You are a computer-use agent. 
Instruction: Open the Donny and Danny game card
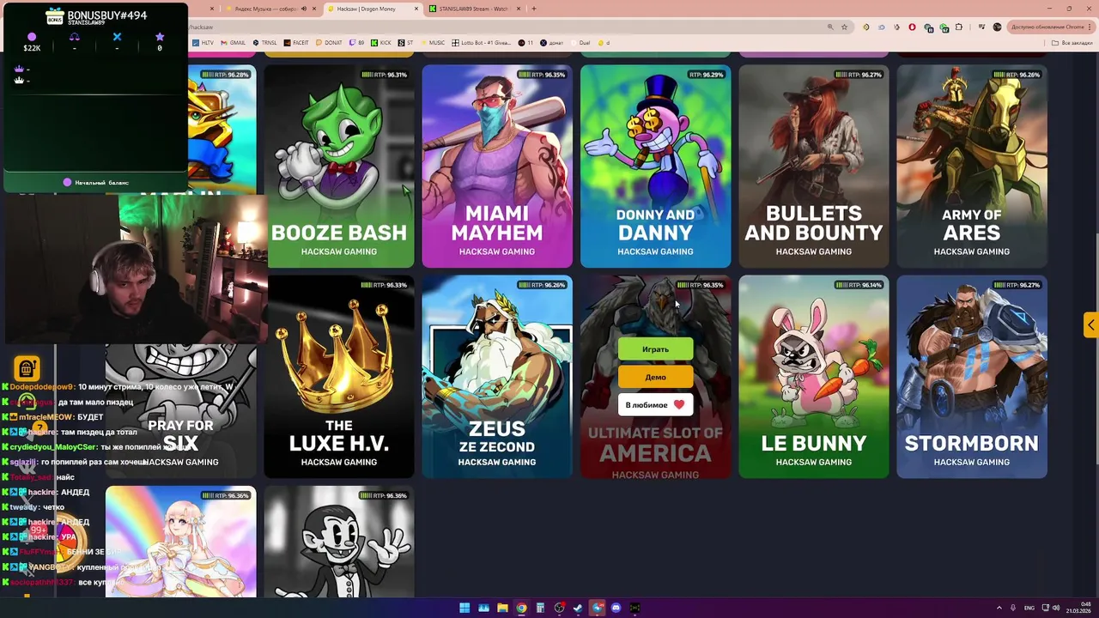pyautogui.click(x=655, y=167)
